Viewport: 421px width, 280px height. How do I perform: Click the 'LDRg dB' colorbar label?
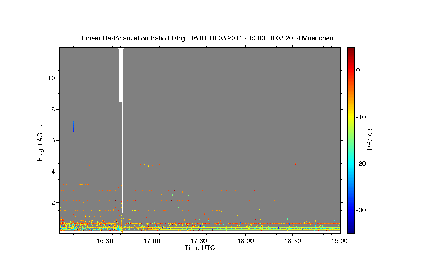(x=369, y=141)
